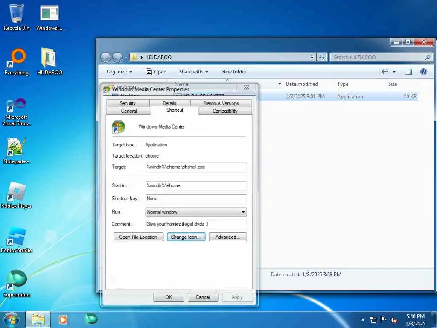The image size is (437, 328).
Task: Click the search magnifier icon in Explorer
Action: click(x=428, y=57)
